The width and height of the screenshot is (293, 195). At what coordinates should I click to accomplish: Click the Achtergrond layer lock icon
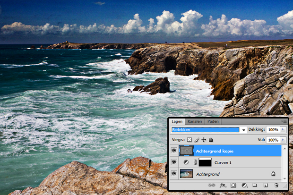273,174
